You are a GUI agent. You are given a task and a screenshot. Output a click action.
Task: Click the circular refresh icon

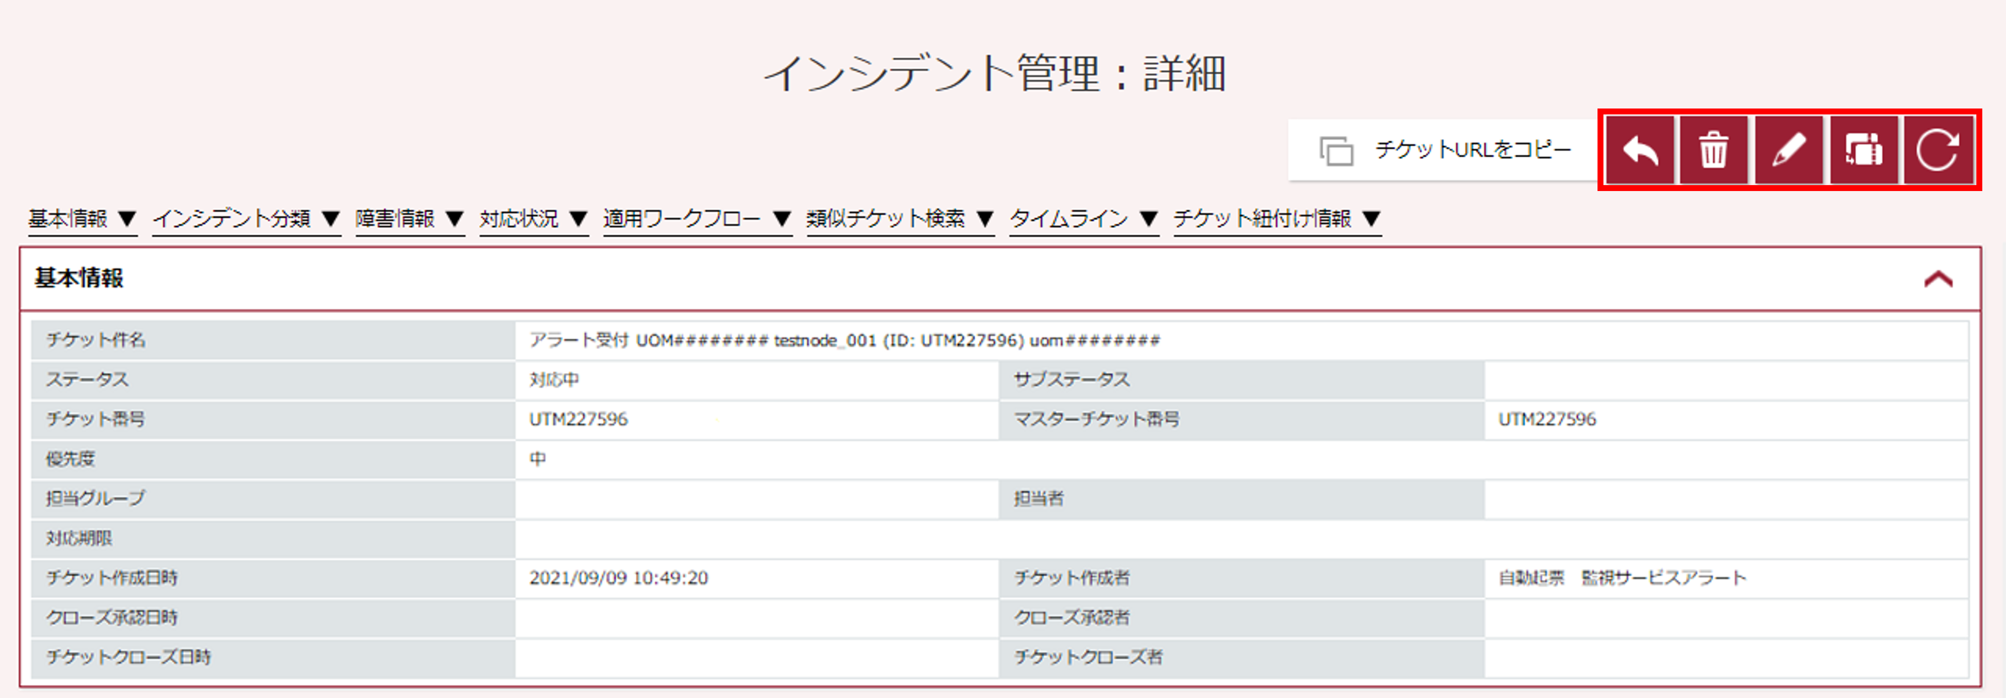coord(1938,150)
